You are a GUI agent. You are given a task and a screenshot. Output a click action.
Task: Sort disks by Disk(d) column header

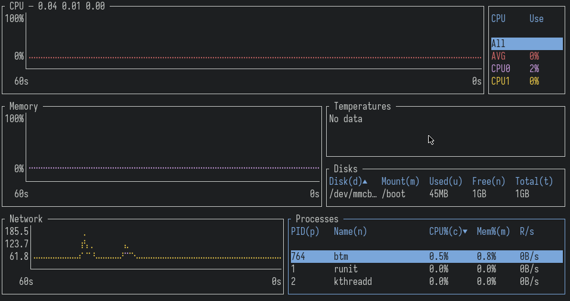point(348,181)
